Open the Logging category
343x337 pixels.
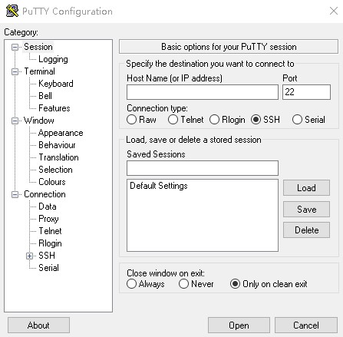[53, 59]
